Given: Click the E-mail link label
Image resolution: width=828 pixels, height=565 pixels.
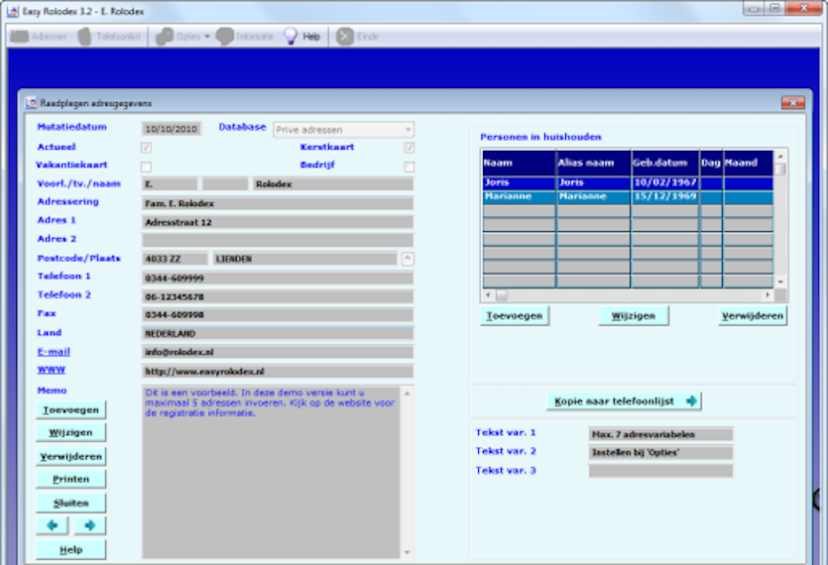Looking at the screenshot, I should tap(54, 352).
